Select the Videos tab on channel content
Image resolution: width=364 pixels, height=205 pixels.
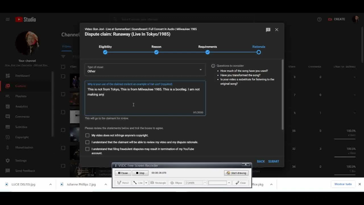coord(67,46)
